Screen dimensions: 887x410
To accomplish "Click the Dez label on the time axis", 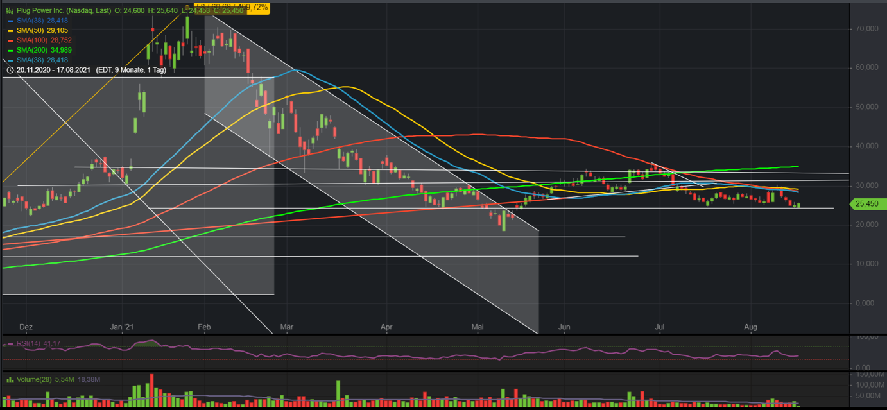I will [26, 327].
